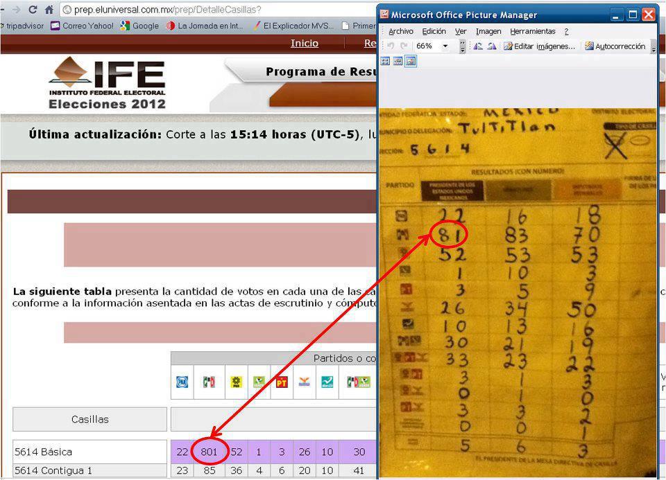Open the 66% zoom level dropdown
The height and width of the screenshot is (480, 666).
click(445, 46)
